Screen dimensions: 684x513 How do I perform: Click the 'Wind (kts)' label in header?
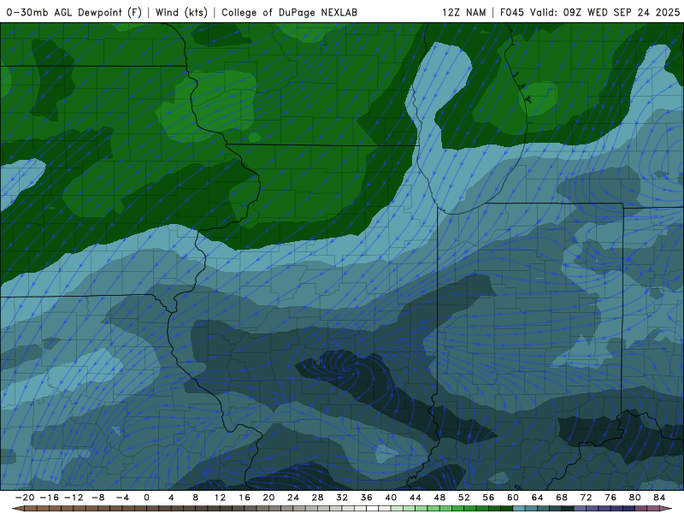pyautogui.click(x=181, y=12)
